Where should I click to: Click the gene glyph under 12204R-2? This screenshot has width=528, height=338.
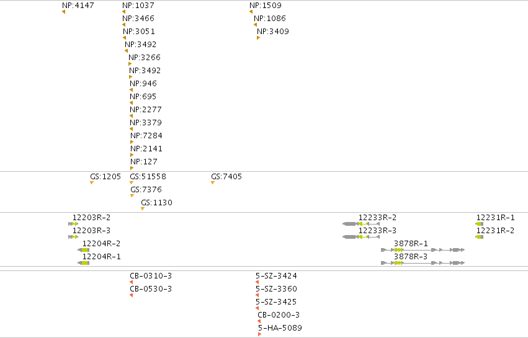pos(84,250)
